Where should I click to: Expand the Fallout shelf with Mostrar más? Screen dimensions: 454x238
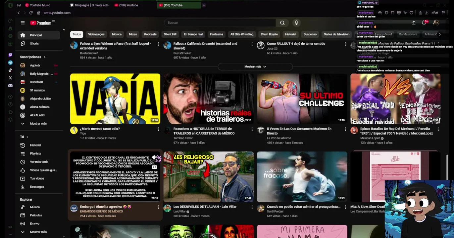[255, 66]
